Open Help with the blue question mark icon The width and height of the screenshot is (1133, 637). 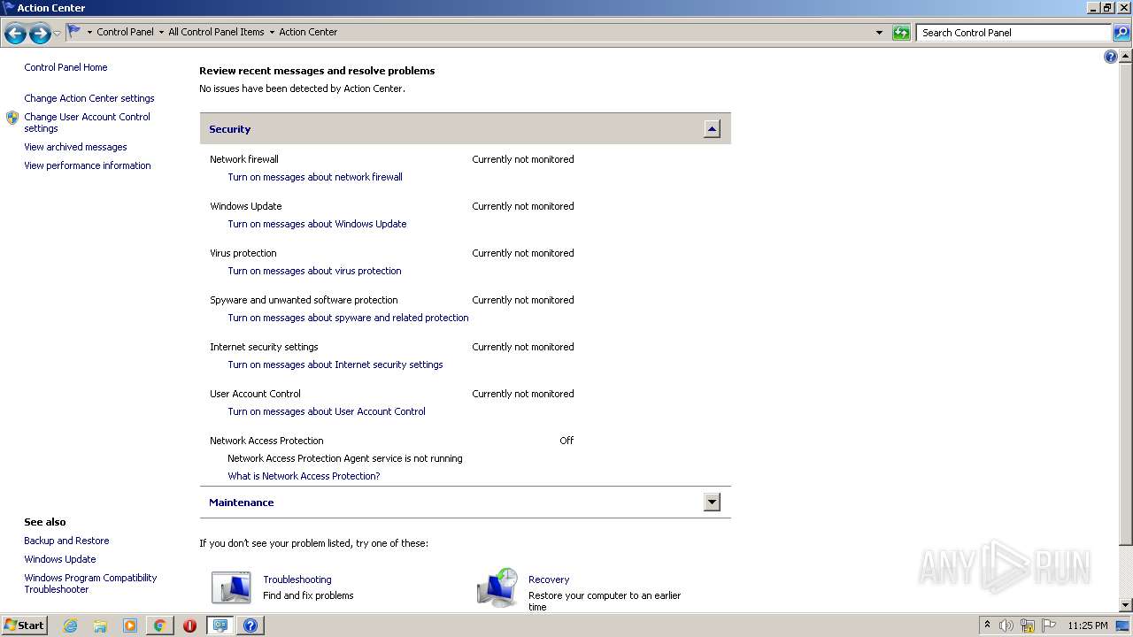(1111, 57)
